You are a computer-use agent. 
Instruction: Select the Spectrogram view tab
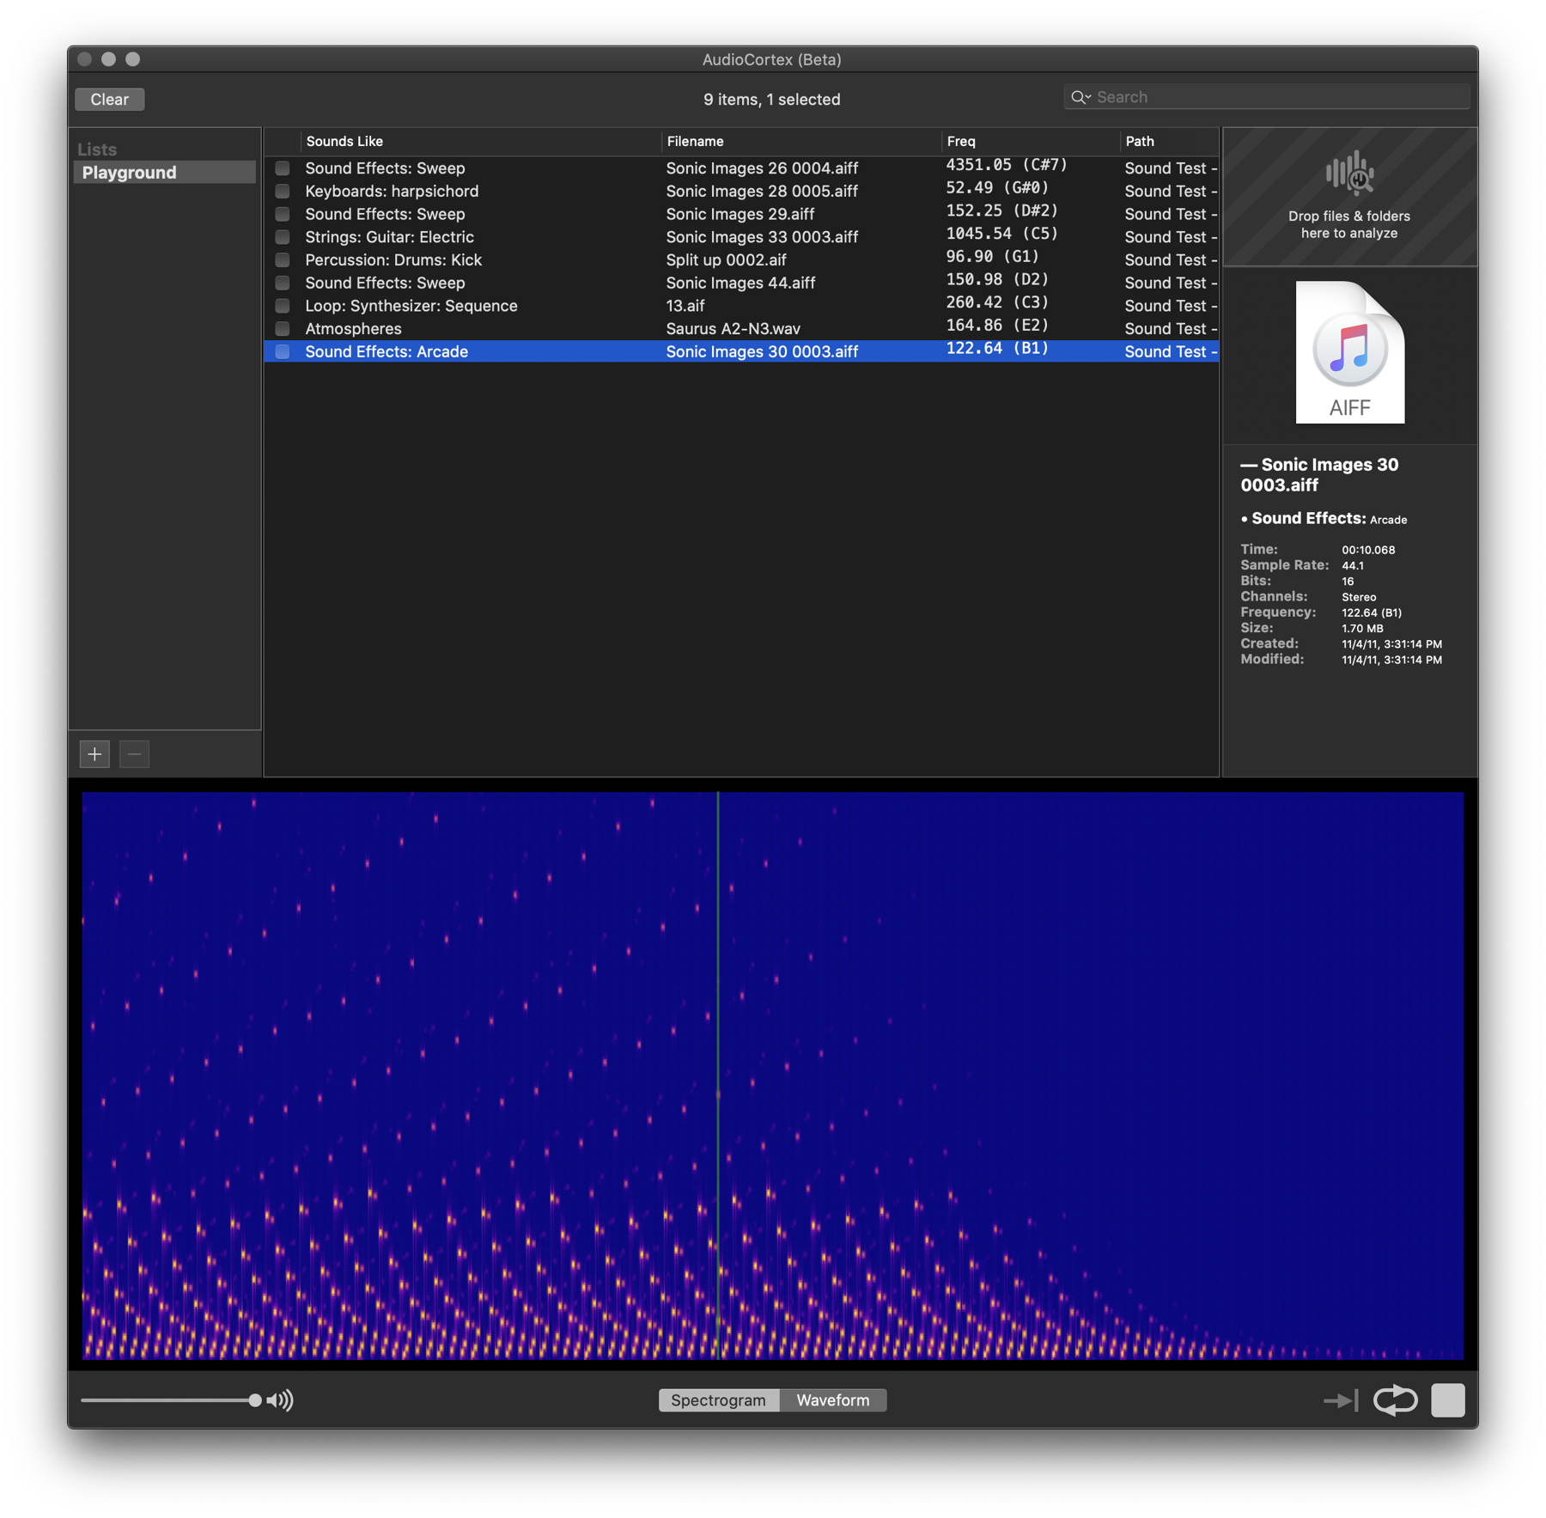718,1400
